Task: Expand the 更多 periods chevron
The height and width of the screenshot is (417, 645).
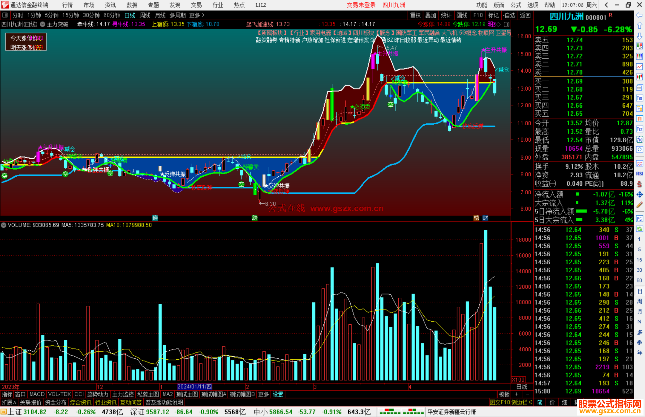Action: point(203,15)
